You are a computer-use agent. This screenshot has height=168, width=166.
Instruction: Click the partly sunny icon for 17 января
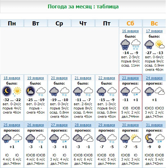[160, 44]
